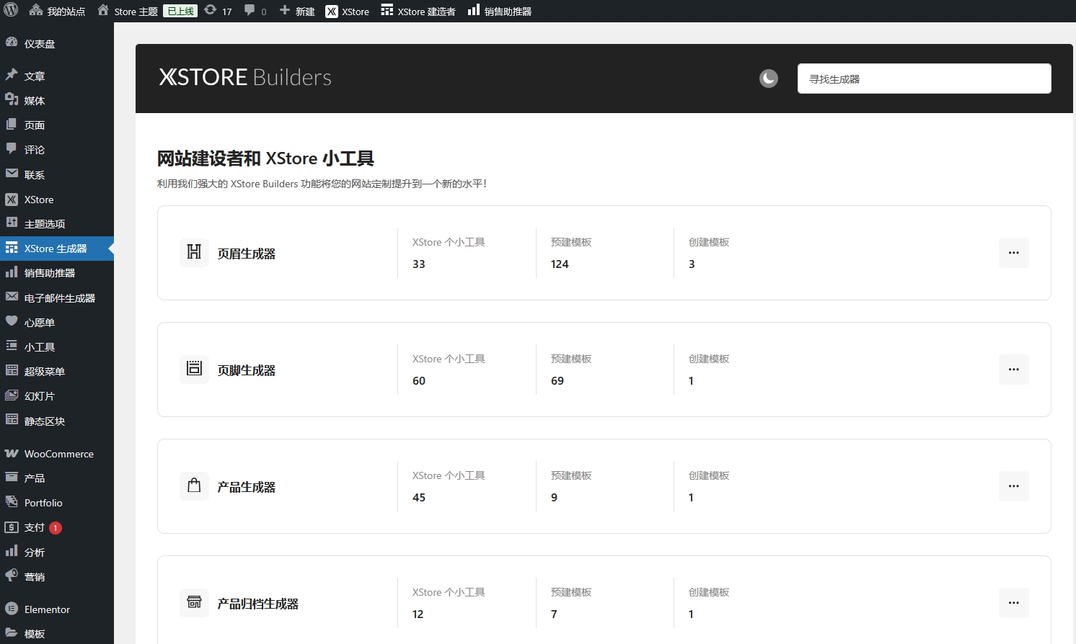Screen dimensions: 1076x644
Task: Open 产品 in sidebar
Action: click(x=57, y=478)
